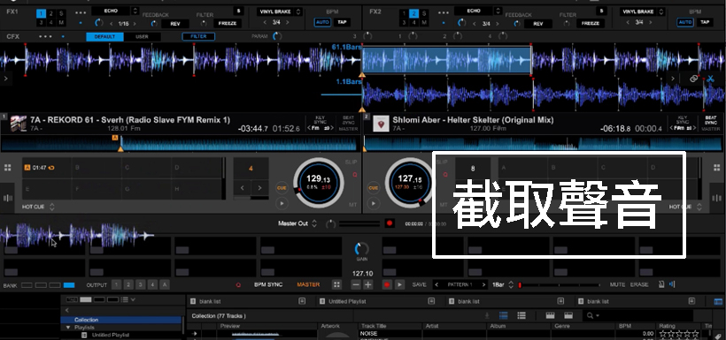
Task: Toggle deck 1 master tempo MT
Action: click(x=352, y=204)
